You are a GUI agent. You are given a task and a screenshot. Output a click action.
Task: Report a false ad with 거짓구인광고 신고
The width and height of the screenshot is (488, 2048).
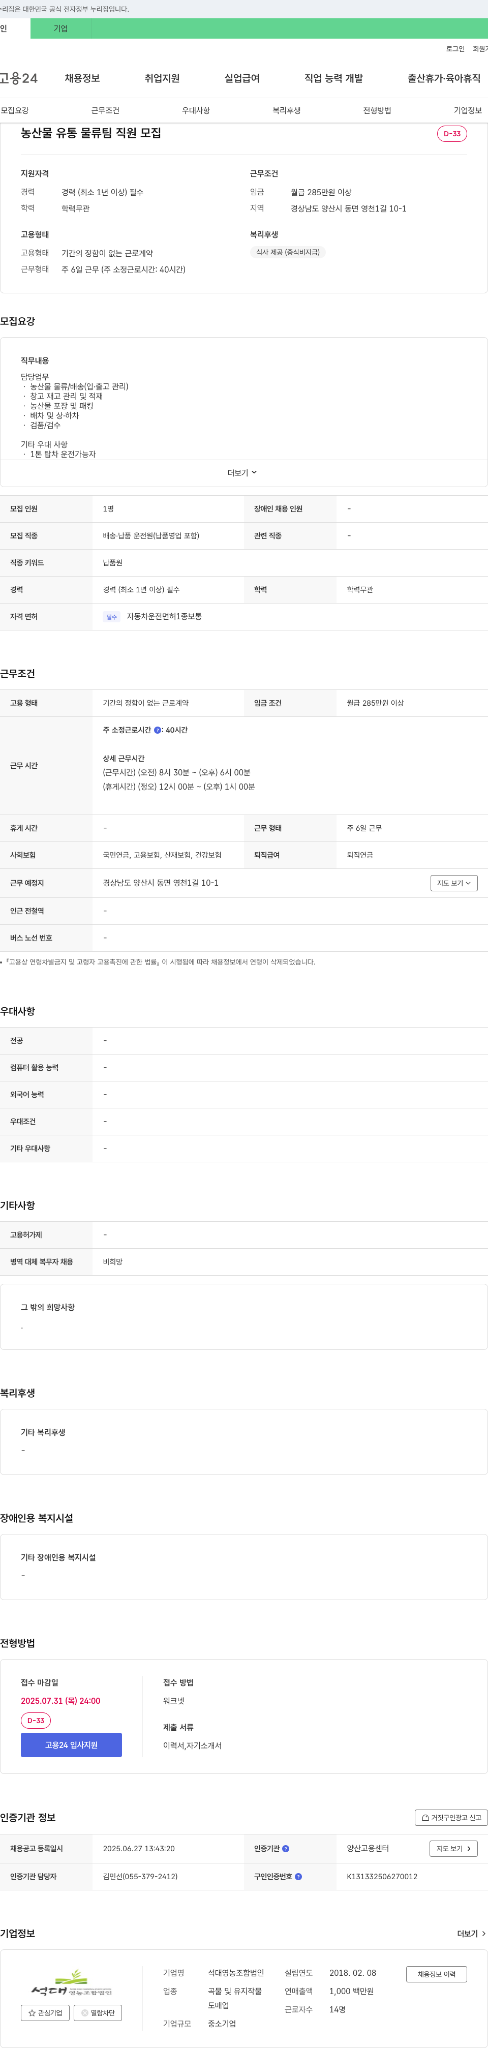point(451,1818)
